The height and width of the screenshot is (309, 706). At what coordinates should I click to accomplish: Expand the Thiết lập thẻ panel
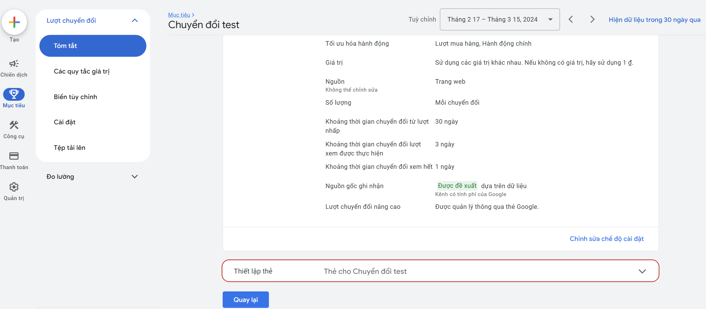pyautogui.click(x=642, y=271)
